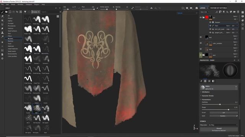
Task: Remove the Brushes shelf filter tag
Action: (39, 12)
